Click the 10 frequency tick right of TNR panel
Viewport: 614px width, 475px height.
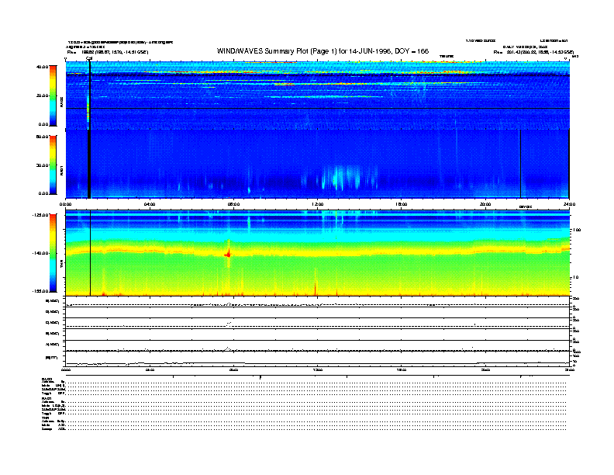tap(575, 278)
